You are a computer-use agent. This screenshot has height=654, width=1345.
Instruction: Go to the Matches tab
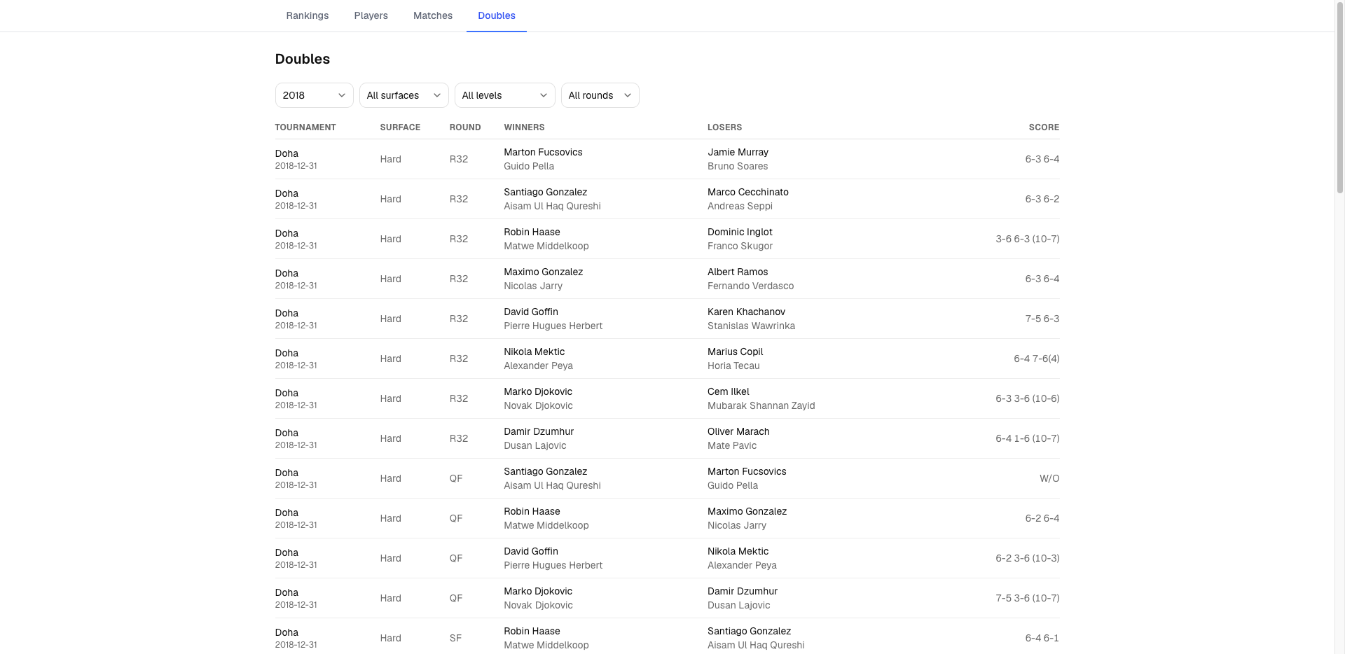433,15
